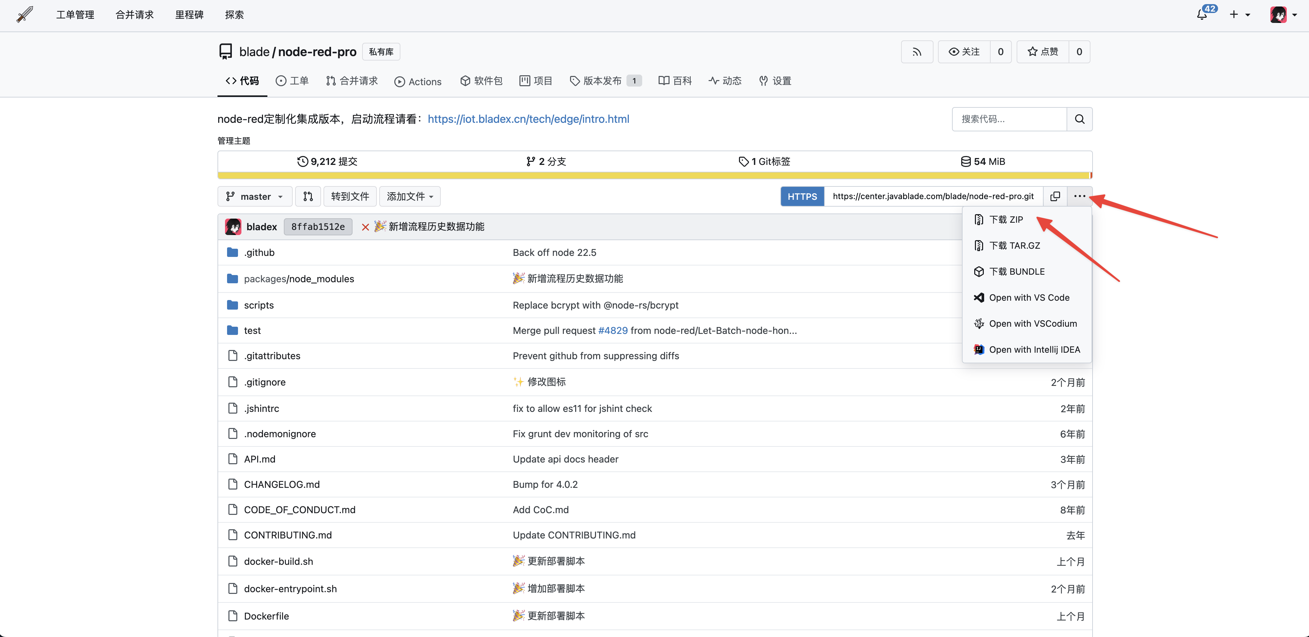Open the iot.bladex.cn intro link
1309x637 pixels.
[528, 119]
